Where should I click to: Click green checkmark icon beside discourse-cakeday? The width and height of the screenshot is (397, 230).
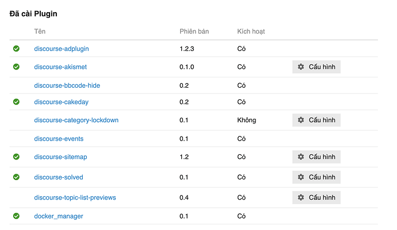pyautogui.click(x=16, y=102)
